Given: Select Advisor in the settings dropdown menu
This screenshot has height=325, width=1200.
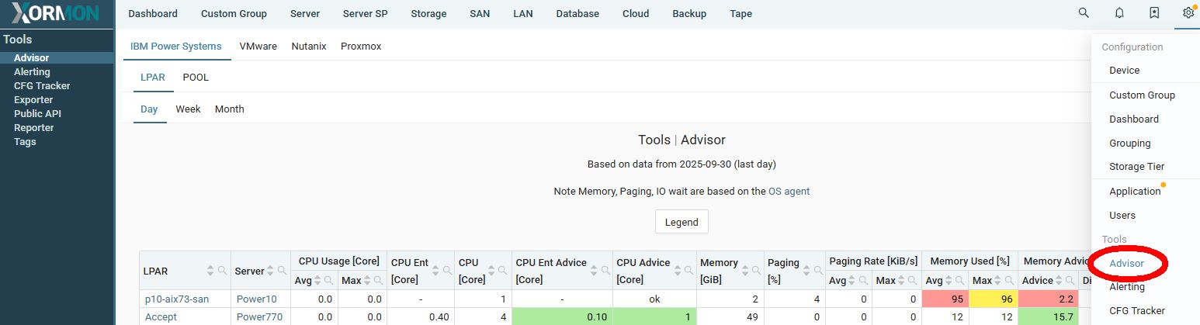Looking at the screenshot, I should coord(1126,264).
